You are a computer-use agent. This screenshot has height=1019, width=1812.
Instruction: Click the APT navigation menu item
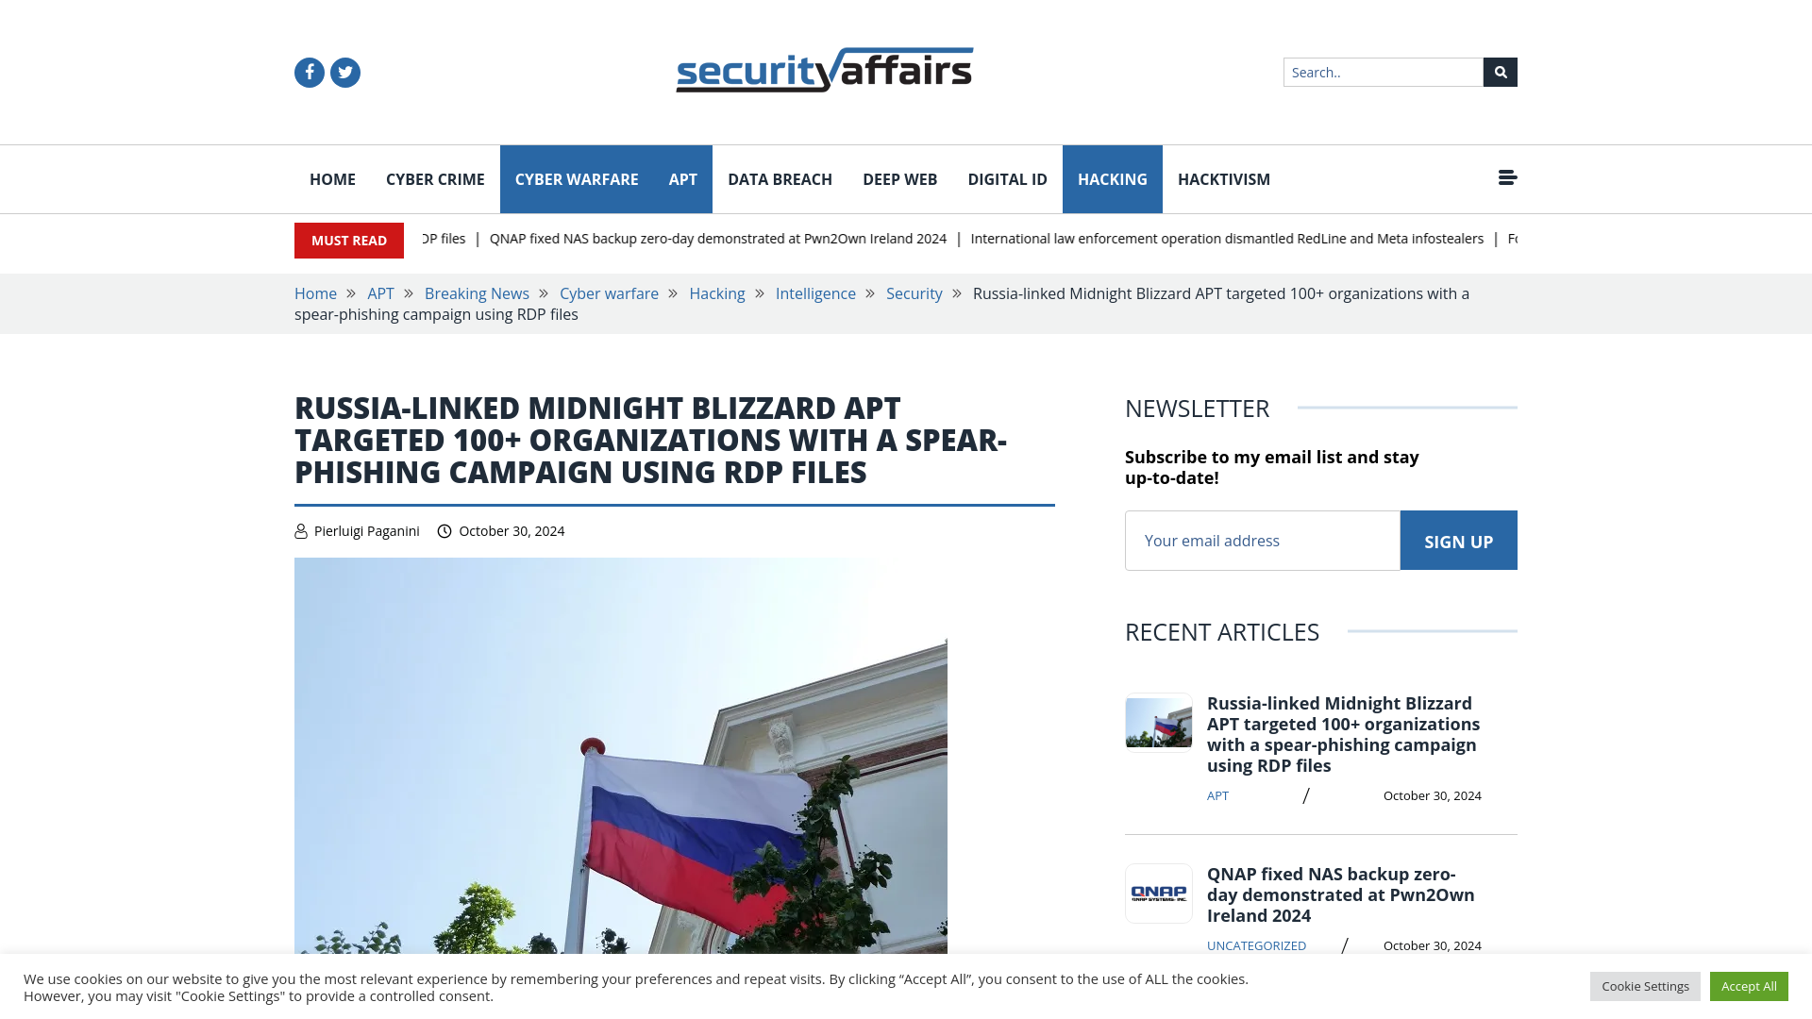(x=682, y=179)
